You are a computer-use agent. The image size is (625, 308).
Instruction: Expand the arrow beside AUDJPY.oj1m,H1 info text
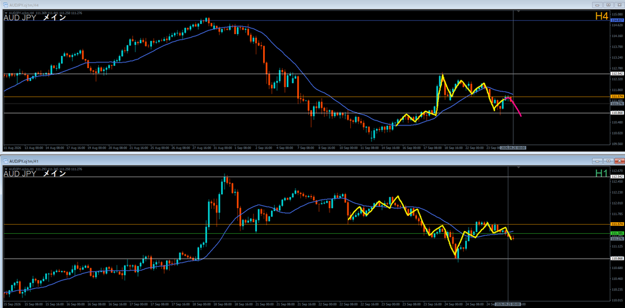[5, 169]
